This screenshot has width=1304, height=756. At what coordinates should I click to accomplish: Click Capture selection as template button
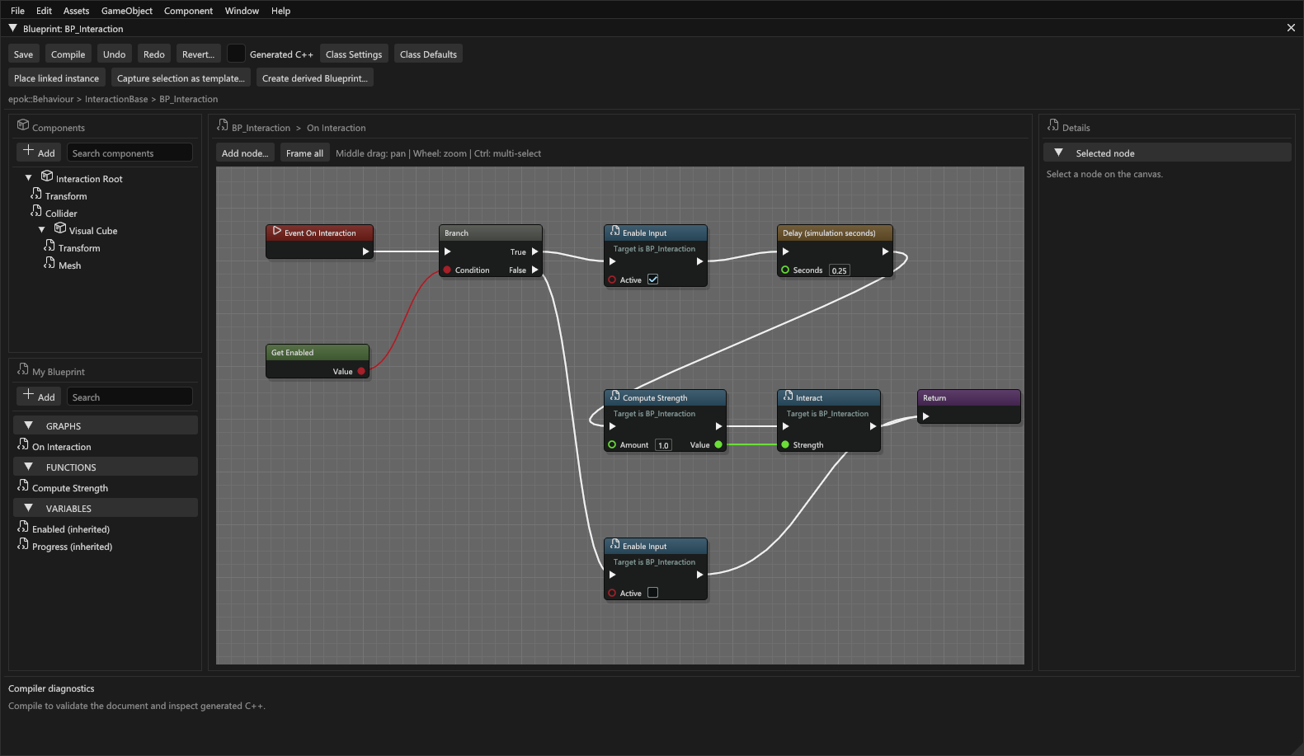[x=181, y=78]
